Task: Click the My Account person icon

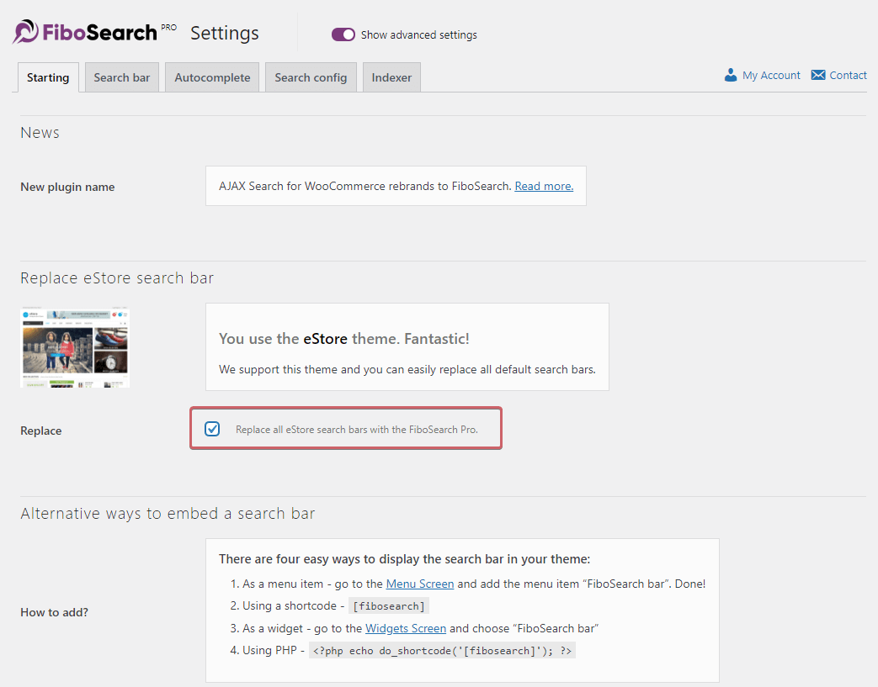Action: click(x=730, y=75)
